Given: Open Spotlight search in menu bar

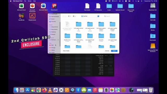Looking at the screenshot, I should click(x=136, y=1).
